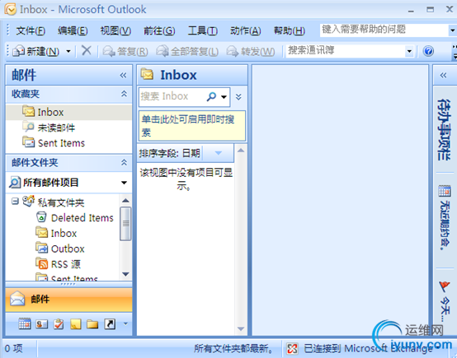Click the Reply 答复(R) button
Image resolution: width=457 pixels, height=358 pixels.
pos(125,52)
